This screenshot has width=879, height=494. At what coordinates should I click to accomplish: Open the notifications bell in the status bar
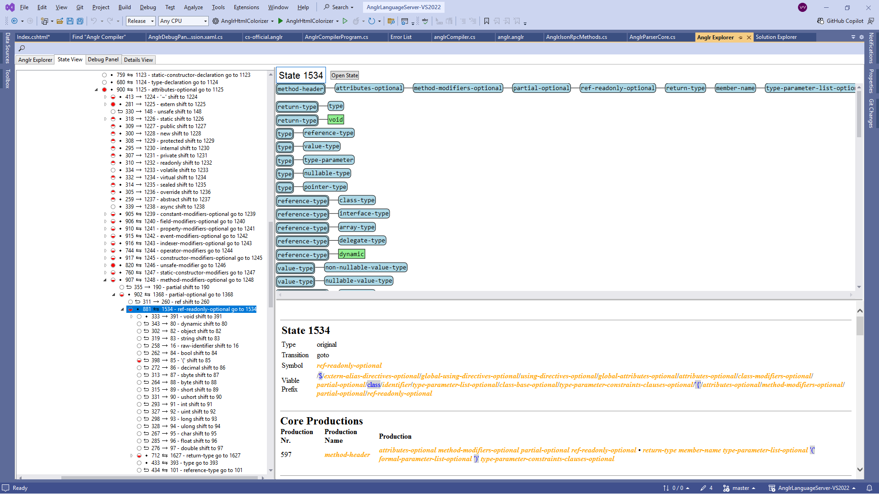(869, 488)
